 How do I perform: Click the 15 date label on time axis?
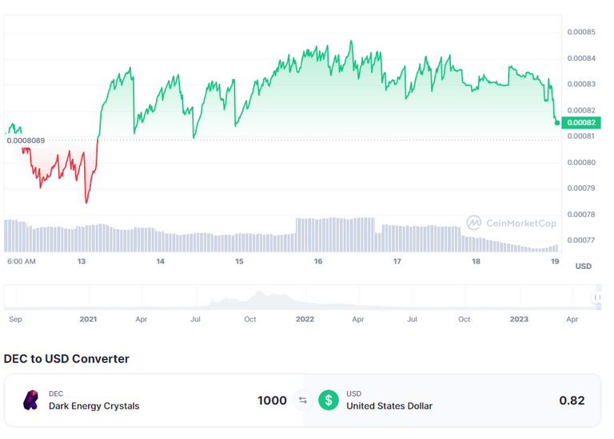(239, 262)
